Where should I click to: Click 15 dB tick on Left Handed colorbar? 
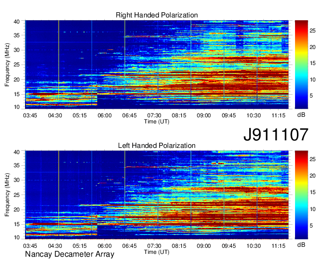pyautogui.click(x=313, y=192)
